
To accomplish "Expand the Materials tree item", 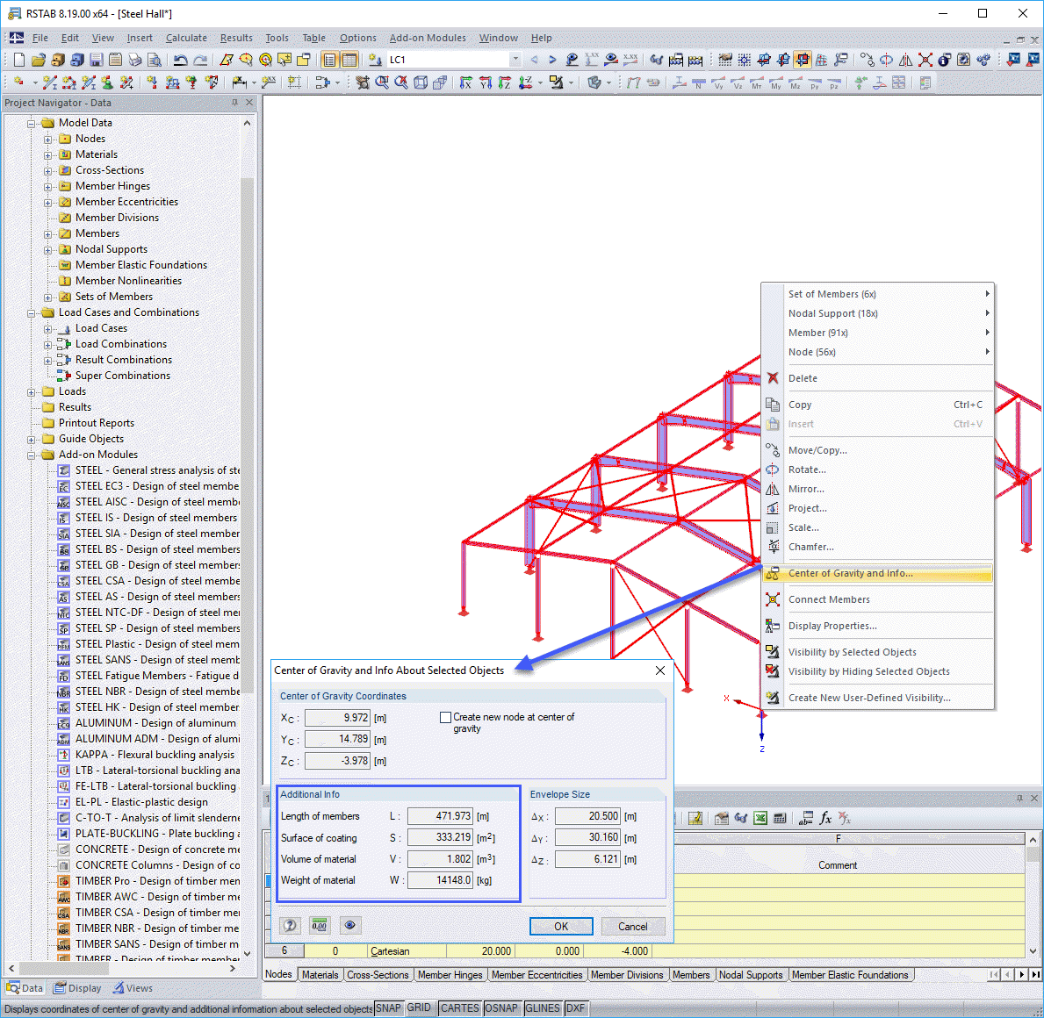I will coord(48,155).
